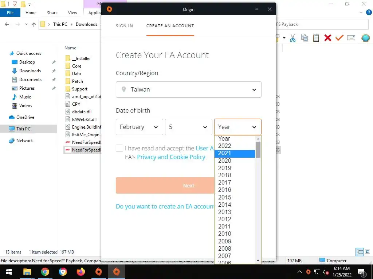The image size is (373, 279).
Task: Open the active Origin taskbar button
Action: click(x=116, y=272)
